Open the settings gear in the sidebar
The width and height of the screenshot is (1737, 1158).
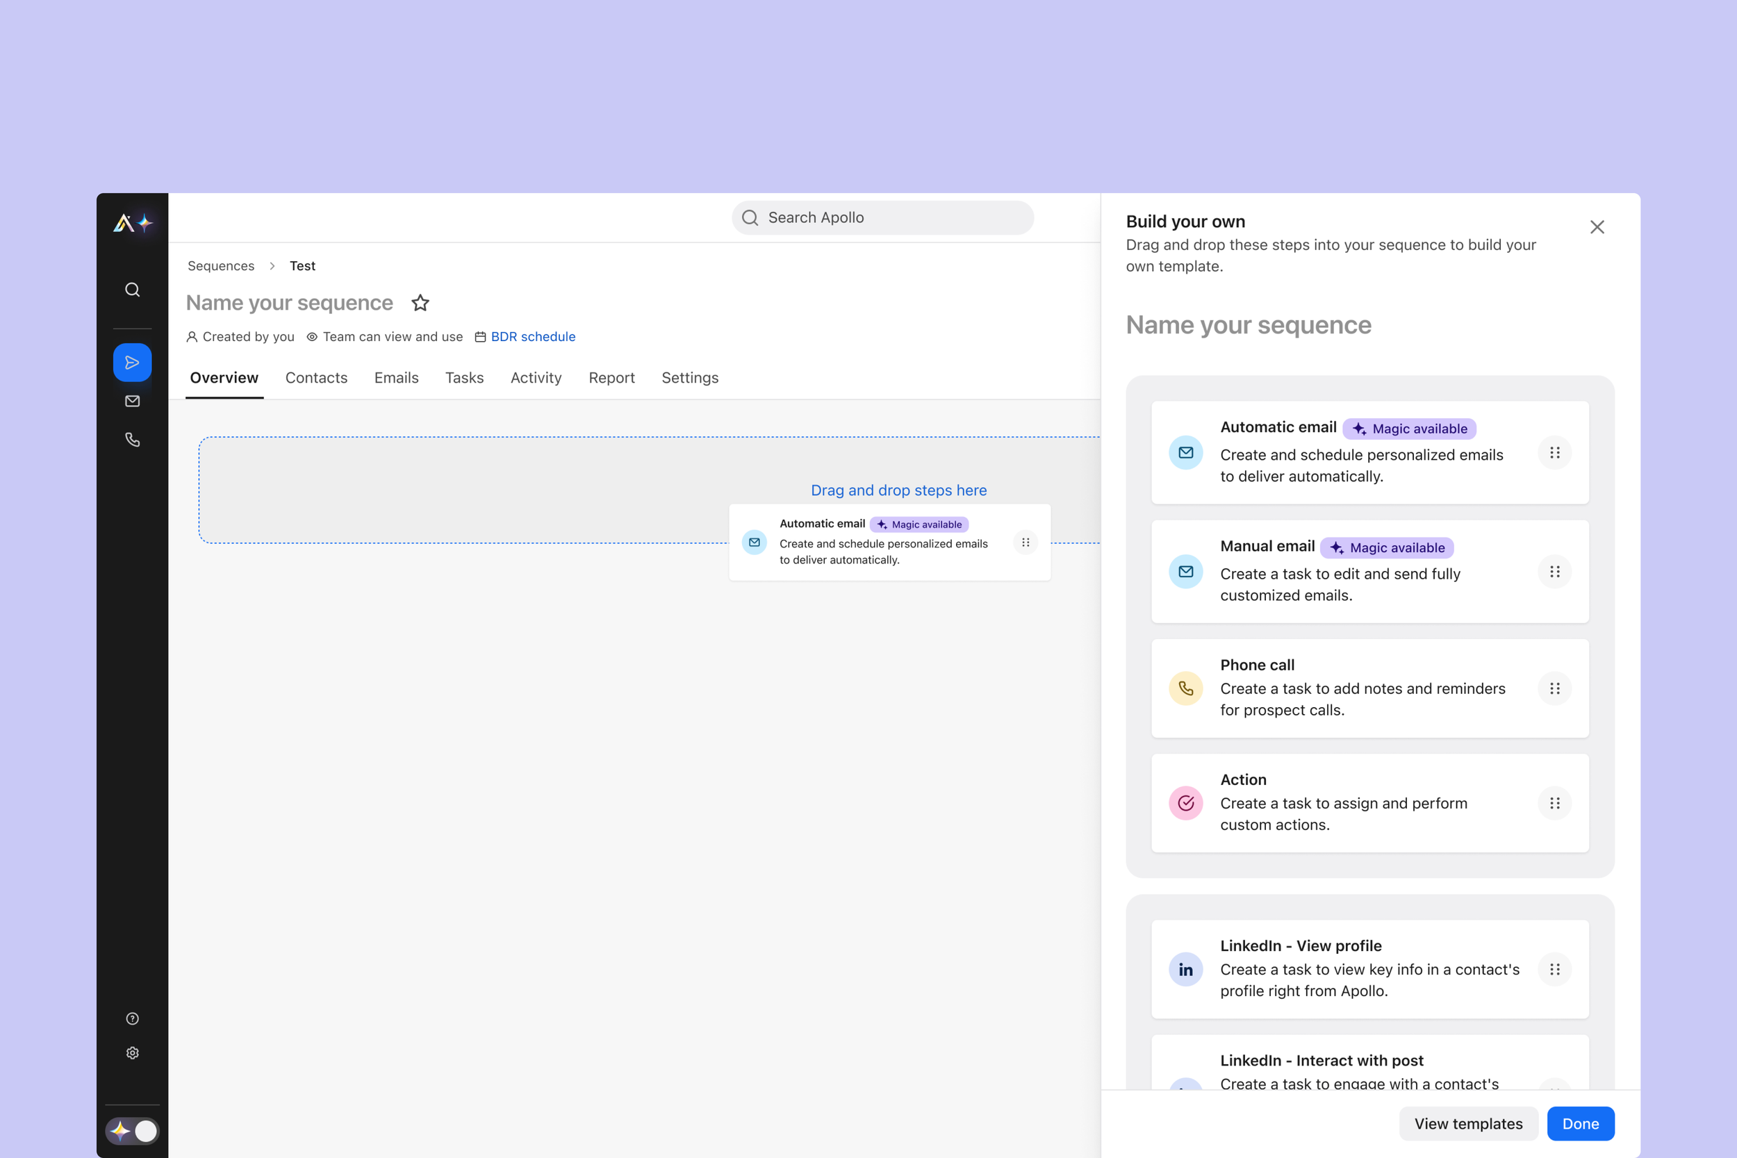tap(132, 1053)
